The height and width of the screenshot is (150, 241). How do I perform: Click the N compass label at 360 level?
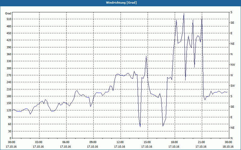[x=231, y=54]
